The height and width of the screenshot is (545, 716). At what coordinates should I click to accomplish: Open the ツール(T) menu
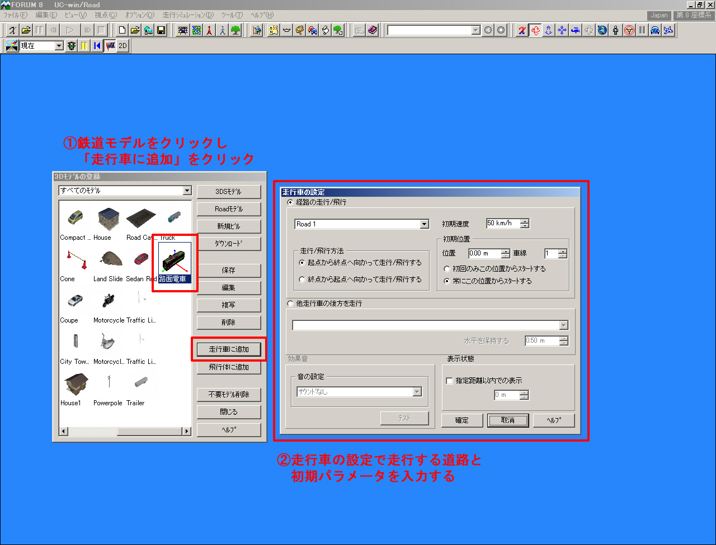pyautogui.click(x=232, y=15)
